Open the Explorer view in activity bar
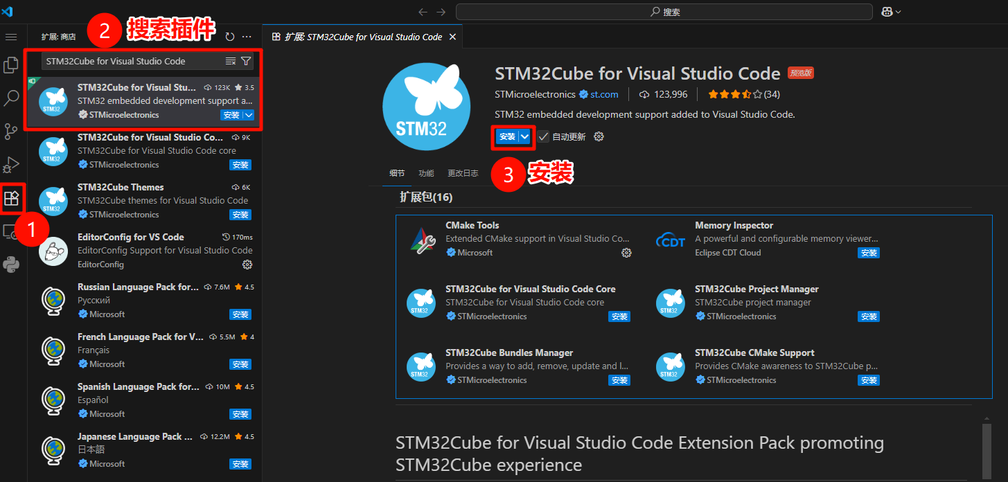This screenshot has width=1008, height=482. tap(11, 65)
